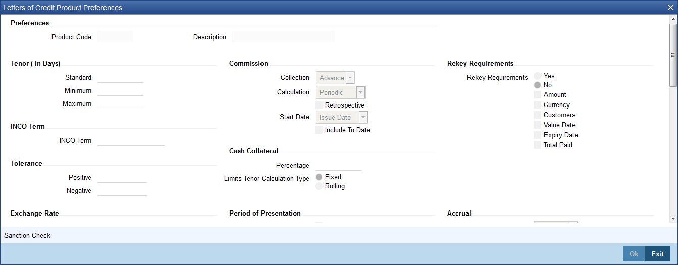Enable the Retrospective checkbox
Screen dimensions: 678x265
319,105
